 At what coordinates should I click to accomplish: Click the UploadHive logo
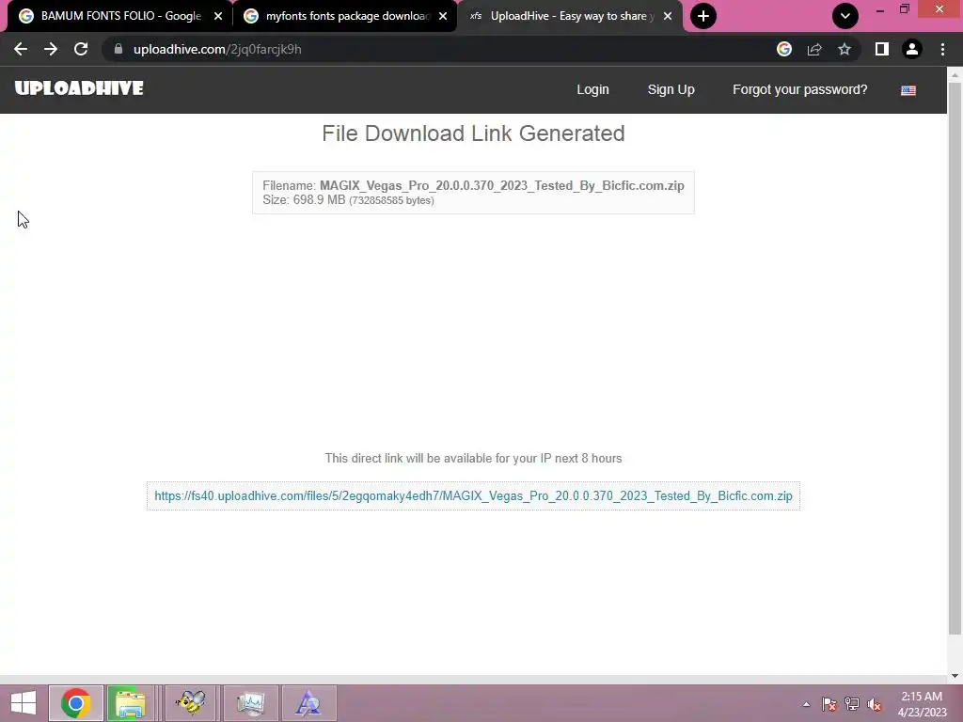coord(79,88)
